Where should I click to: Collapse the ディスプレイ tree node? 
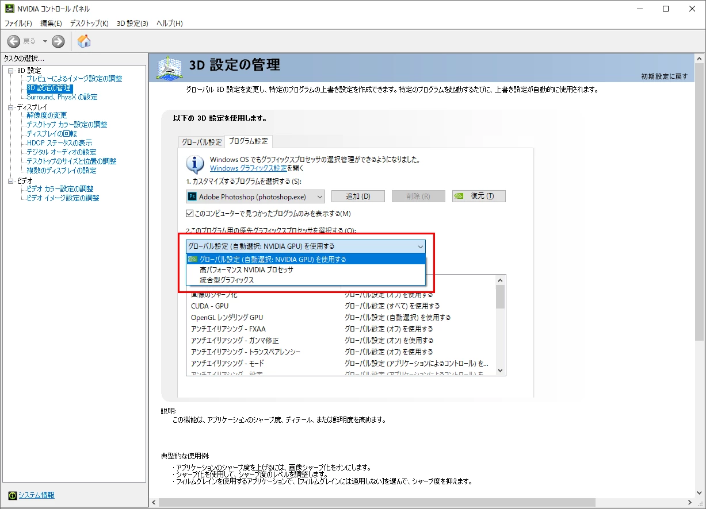(x=11, y=107)
